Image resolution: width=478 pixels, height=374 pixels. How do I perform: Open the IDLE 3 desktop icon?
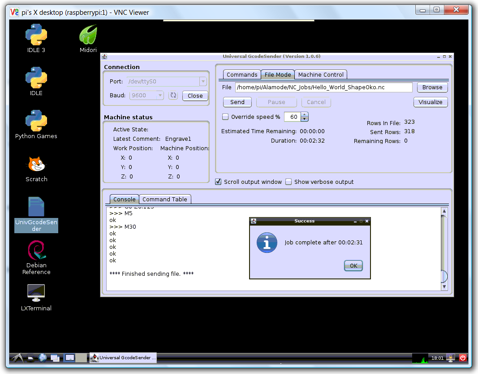[x=36, y=36]
